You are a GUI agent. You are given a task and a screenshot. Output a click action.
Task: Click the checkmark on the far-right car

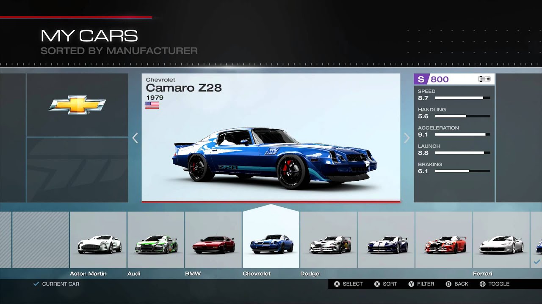(536, 262)
